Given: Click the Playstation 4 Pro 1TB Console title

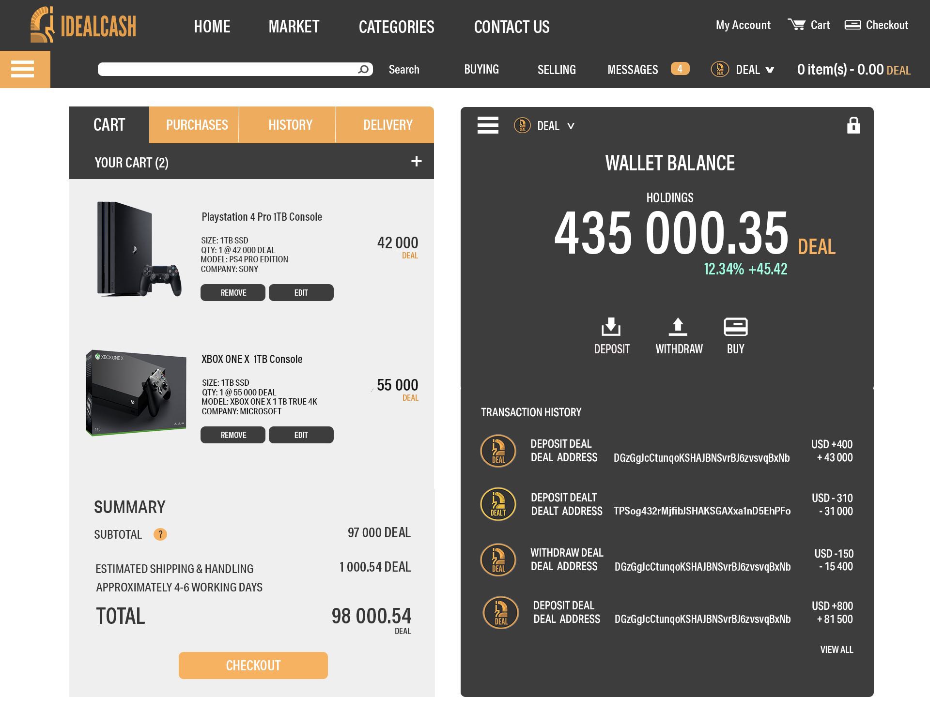Looking at the screenshot, I should [262, 217].
